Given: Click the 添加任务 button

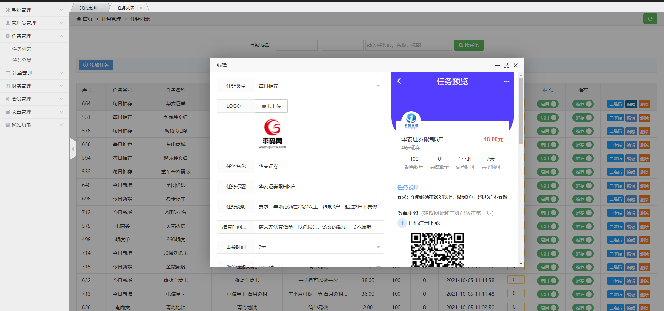Looking at the screenshot, I should tap(96, 65).
